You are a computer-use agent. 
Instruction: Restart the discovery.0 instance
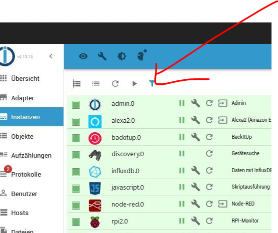point(209,153)
